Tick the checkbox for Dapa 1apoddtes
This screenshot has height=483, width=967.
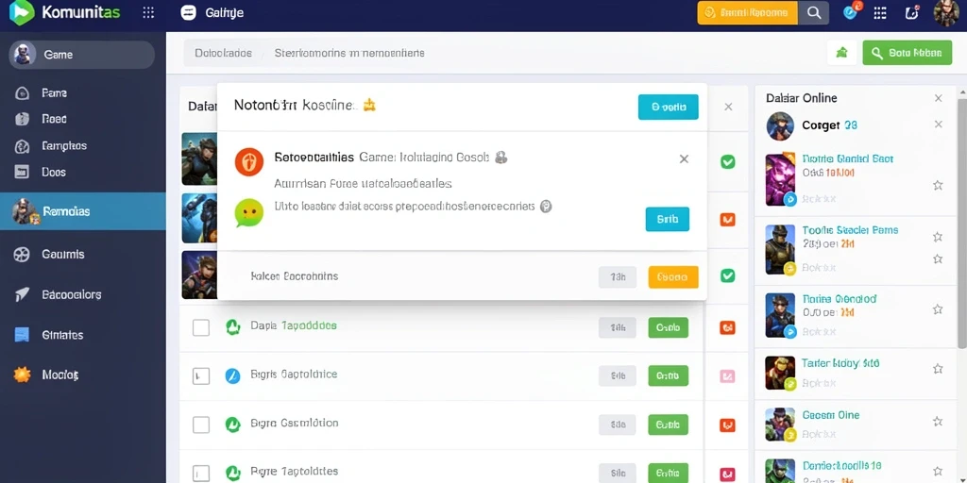201,327
